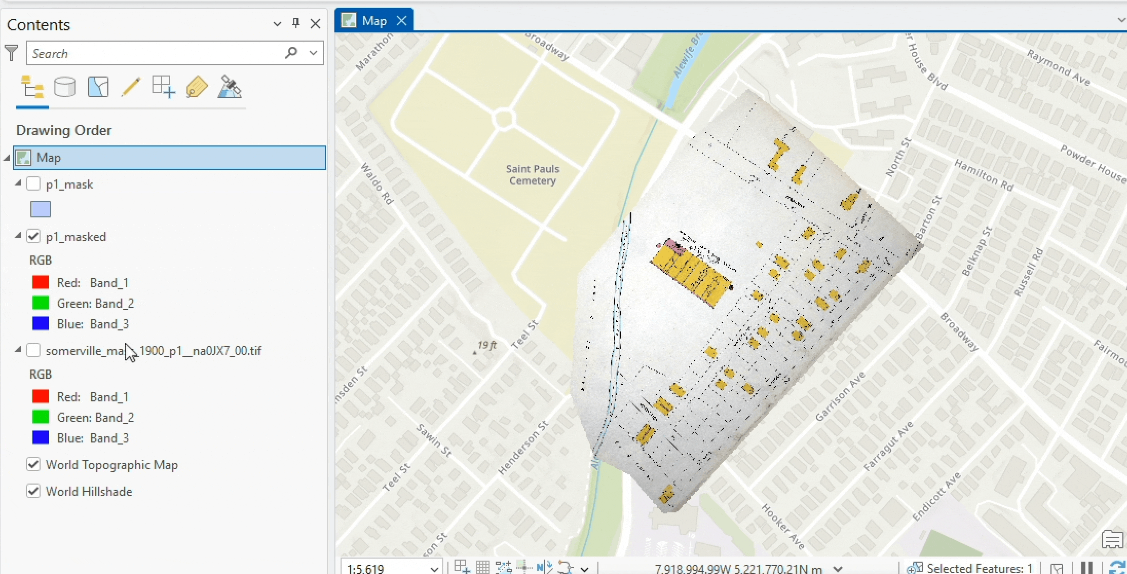Open the map scale dropdown
The width and height of the screenshot is (1127, 574).
[x=434, y=568]
